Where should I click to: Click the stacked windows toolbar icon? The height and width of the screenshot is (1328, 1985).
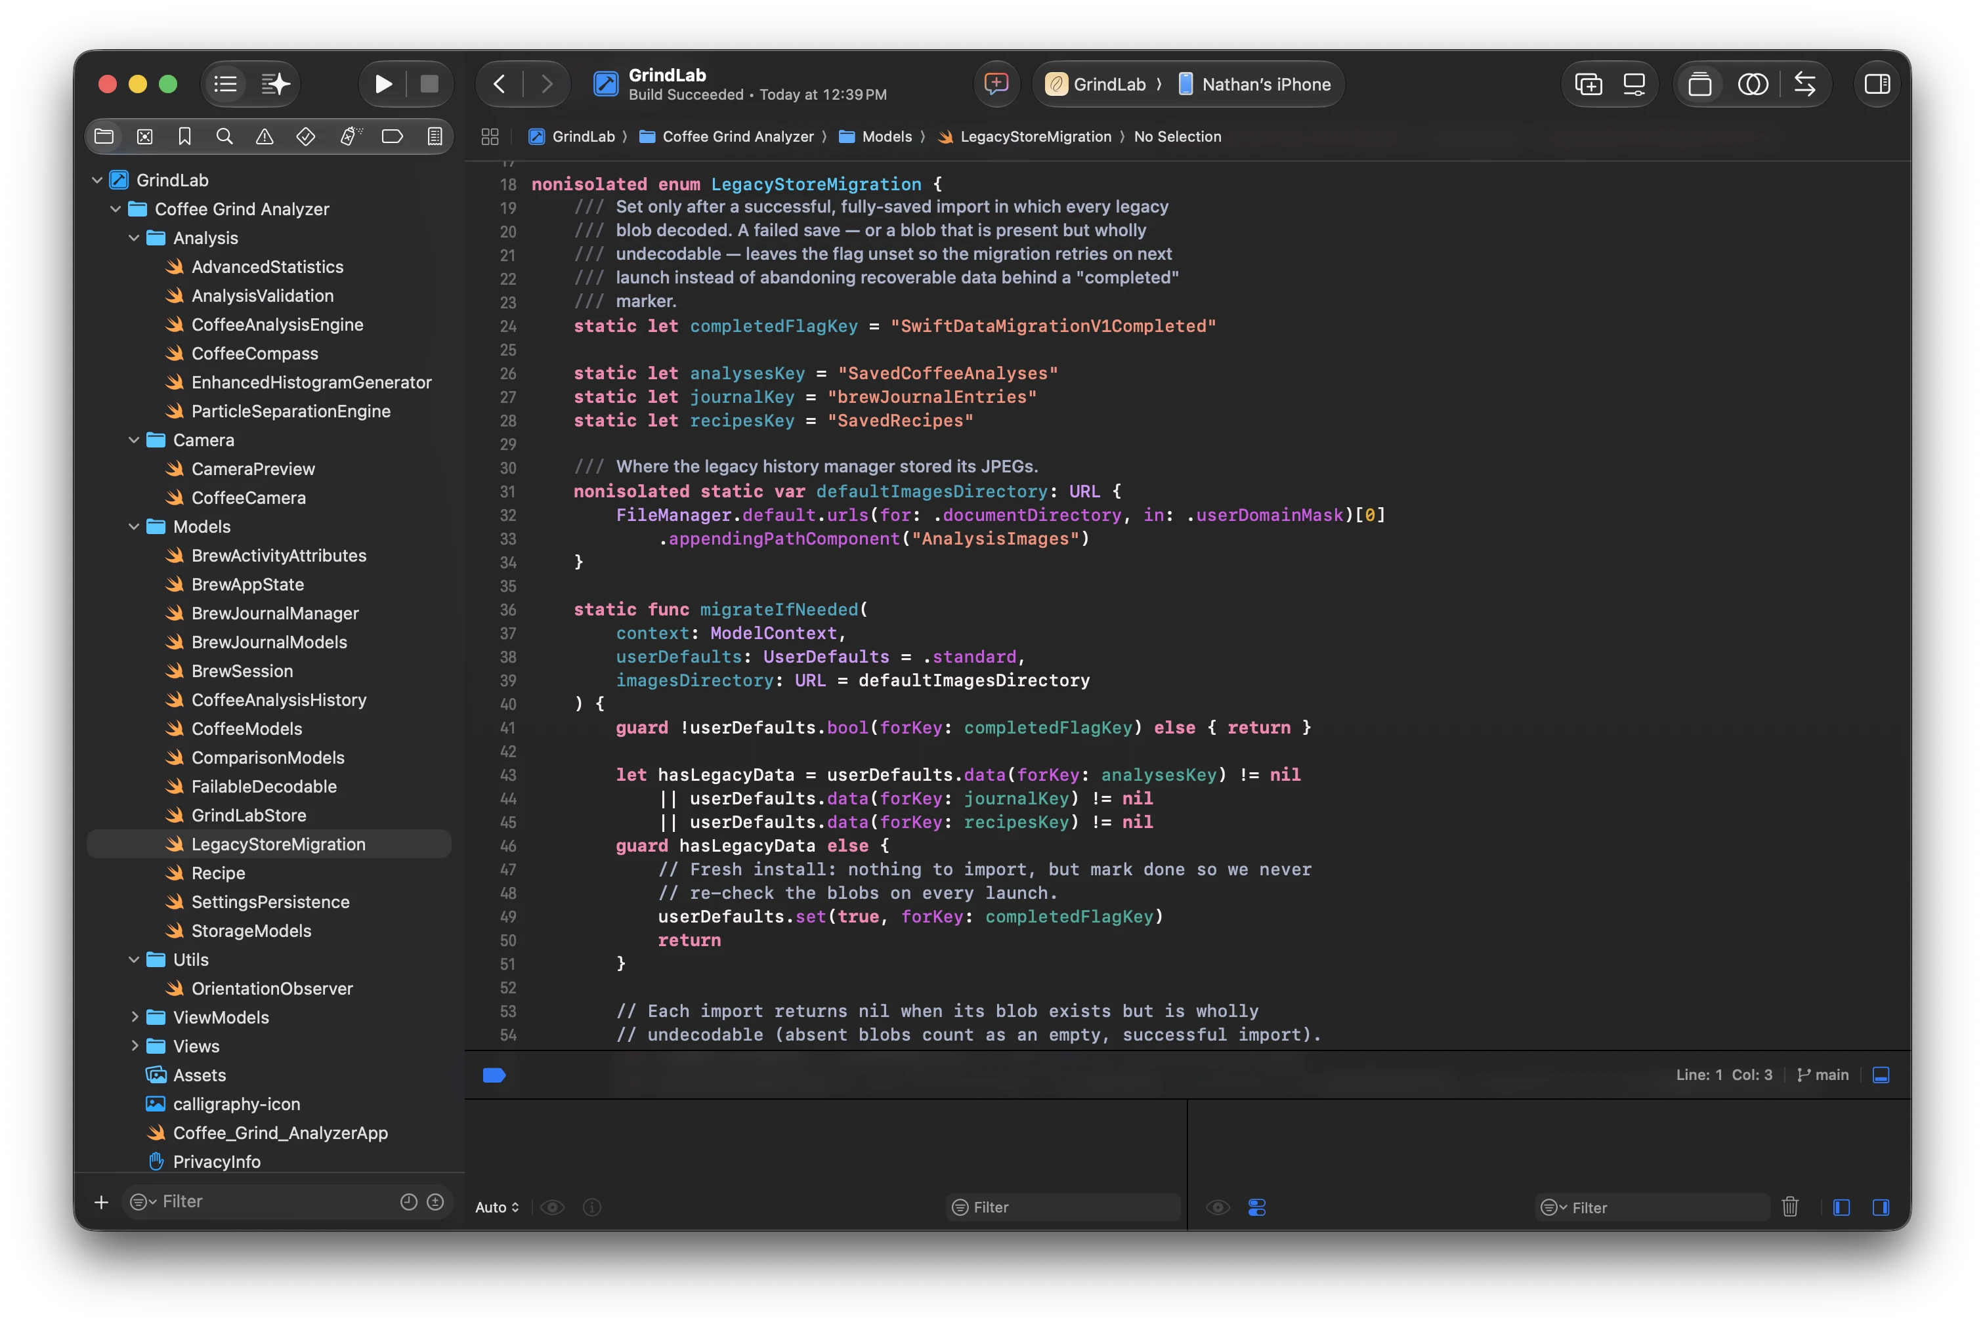point(1699,84)
